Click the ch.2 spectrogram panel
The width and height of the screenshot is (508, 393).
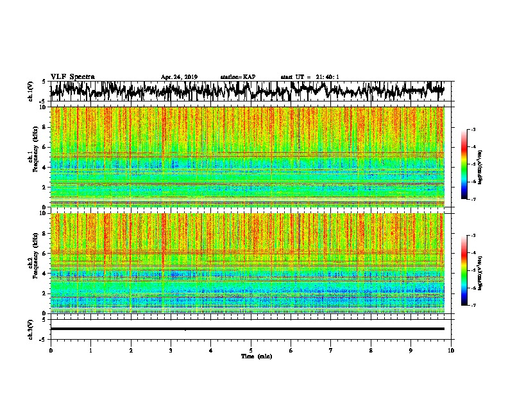pos(247,263)
